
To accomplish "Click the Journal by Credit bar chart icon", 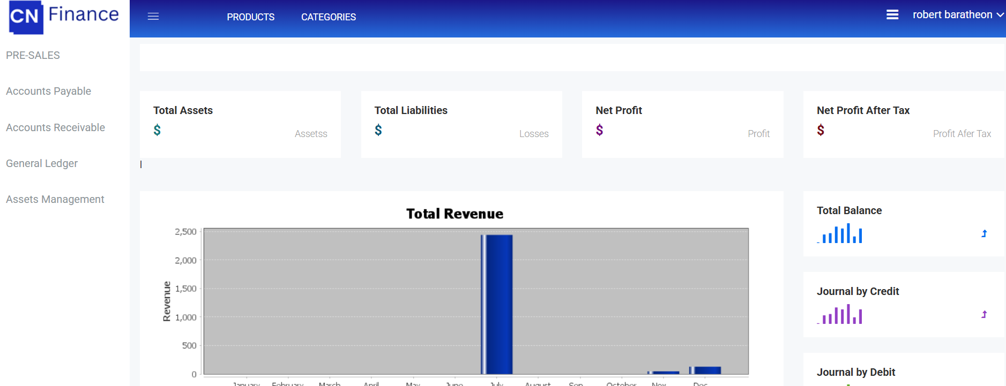I will click(840, 315).
